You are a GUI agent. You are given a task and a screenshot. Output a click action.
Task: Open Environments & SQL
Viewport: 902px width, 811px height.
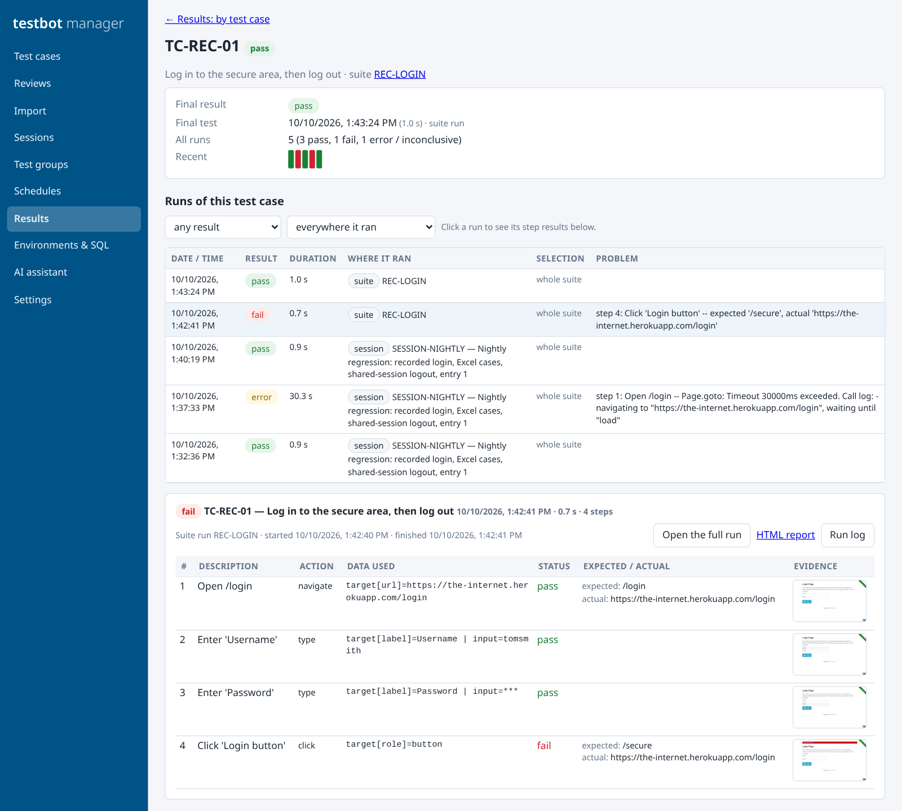tap(74, 245)
